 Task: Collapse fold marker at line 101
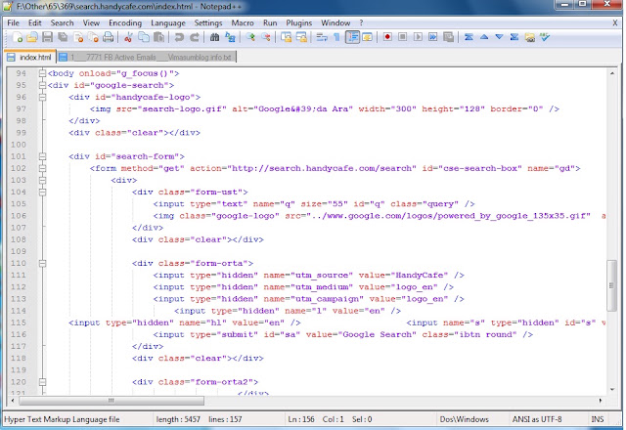click(x=42, y=156)
